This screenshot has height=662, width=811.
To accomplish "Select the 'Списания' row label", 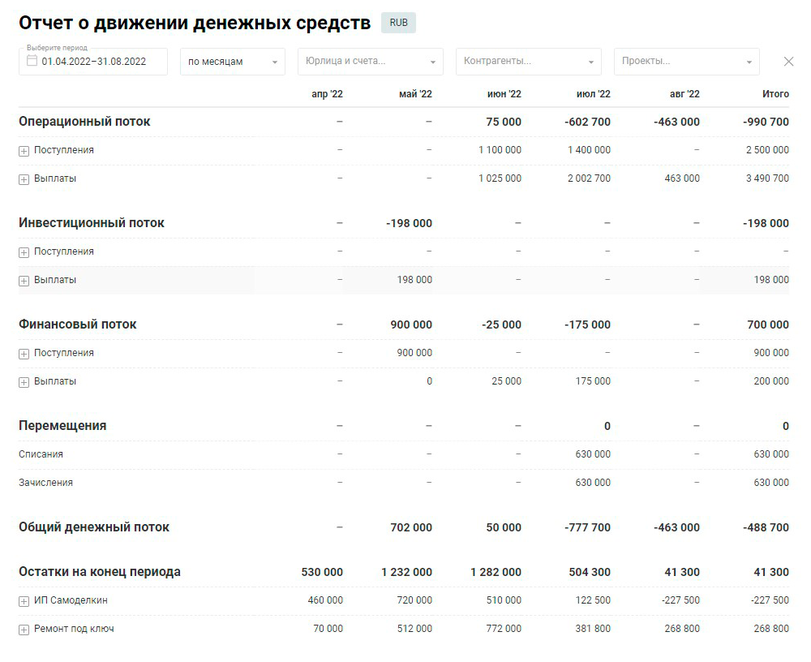I will [x=41, y=454].
